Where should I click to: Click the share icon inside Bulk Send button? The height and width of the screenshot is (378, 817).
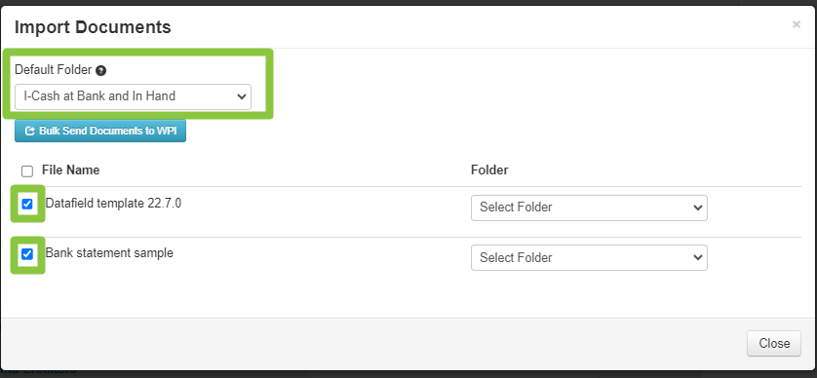(x=30, y=131)
